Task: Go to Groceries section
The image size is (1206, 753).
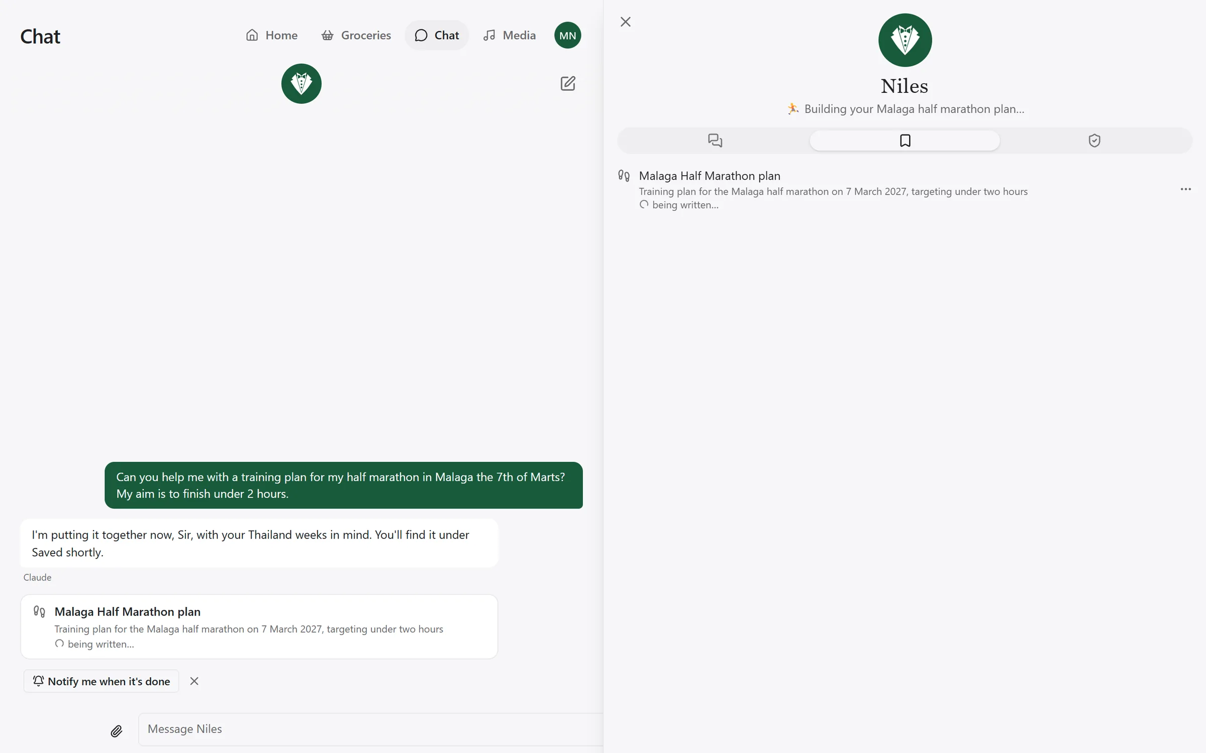Action: click(x=356, y=35)
